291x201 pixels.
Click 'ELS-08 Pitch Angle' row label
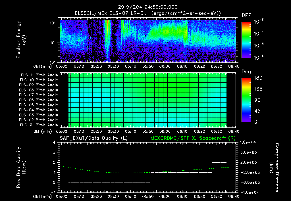(39, 90)
